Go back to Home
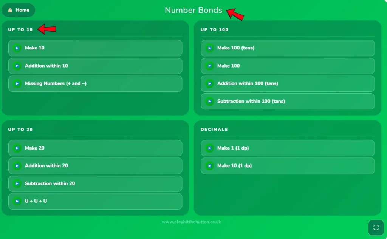Image resolution: width=387 pixels, height=239 pixels. pyautogui.click(x=19, y=10)
